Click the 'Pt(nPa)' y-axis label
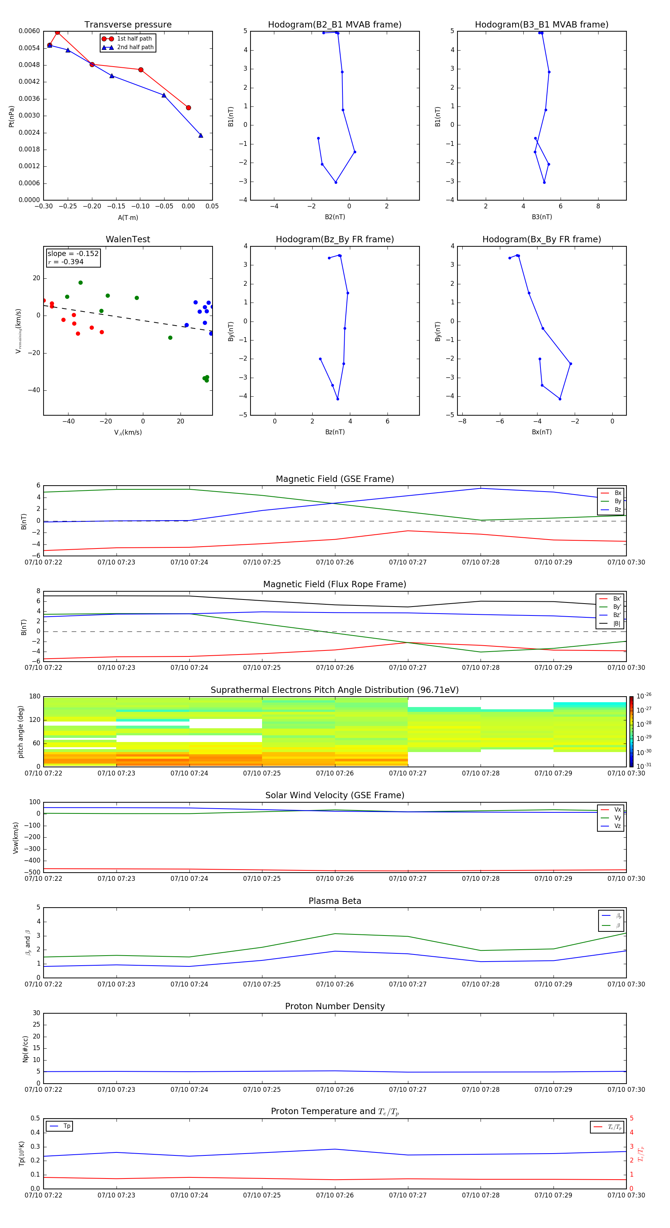Screen dimensions: 670x1228 click(12, 116)
